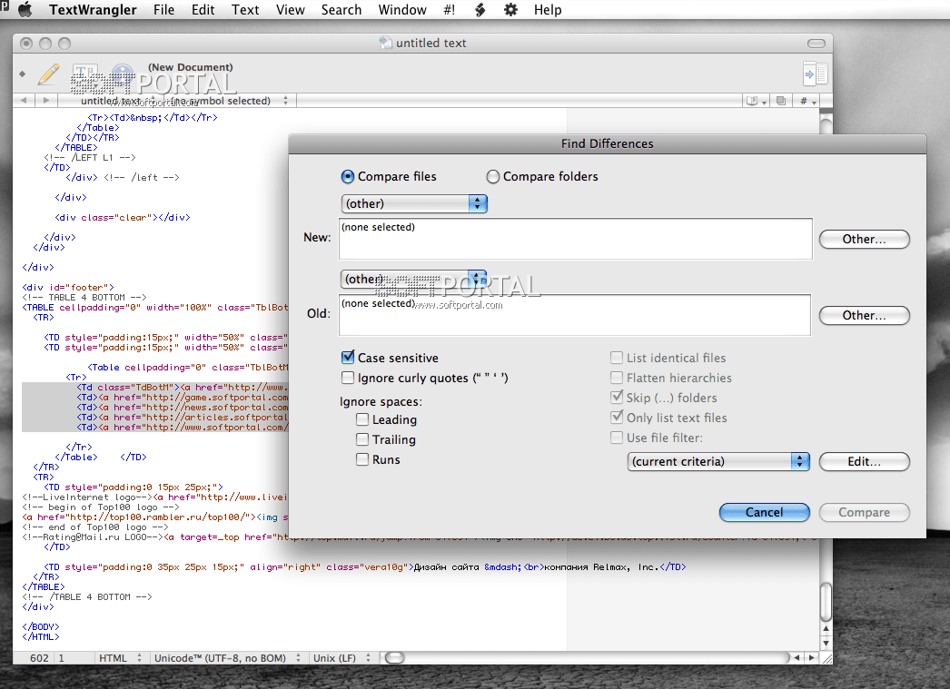Click the horizontal scrollbar thumb in editor
Image resolution: width=950 pixels, height=689 pixels.
pos(394,657)
